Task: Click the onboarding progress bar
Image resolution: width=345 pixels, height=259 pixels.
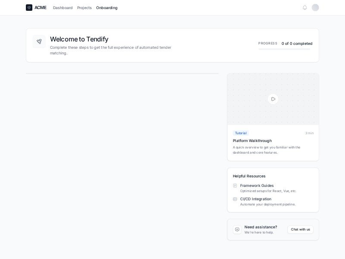Action: click(284, 49)
